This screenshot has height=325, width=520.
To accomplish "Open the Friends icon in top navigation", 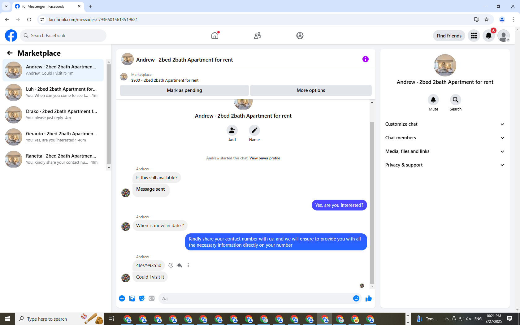I will pos(258,36).
